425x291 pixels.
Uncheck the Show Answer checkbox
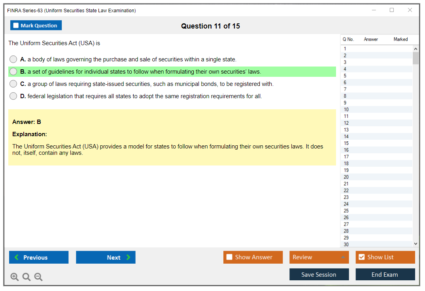230,257
